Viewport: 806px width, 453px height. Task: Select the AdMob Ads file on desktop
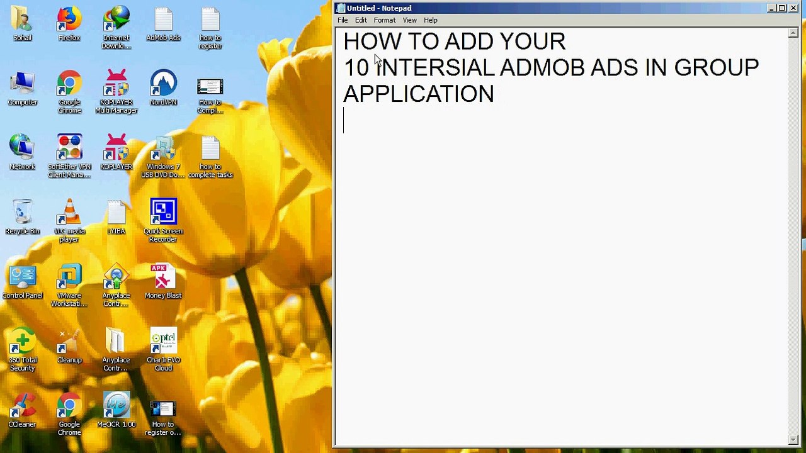coord(163,25)
